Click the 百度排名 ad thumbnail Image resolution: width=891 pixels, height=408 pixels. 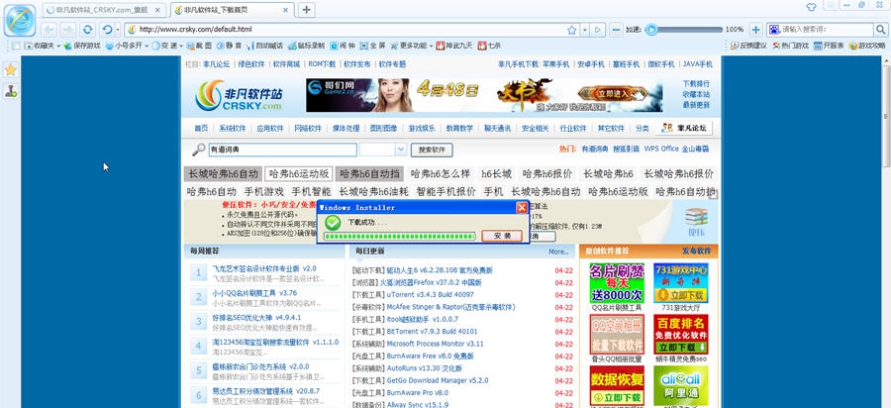681,334
